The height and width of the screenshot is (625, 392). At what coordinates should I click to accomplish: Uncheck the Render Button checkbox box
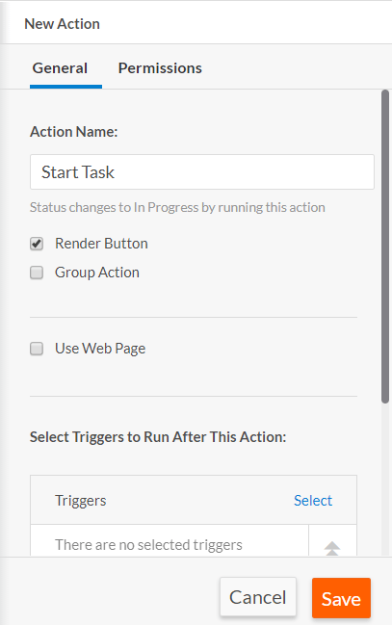pos(37,244)
